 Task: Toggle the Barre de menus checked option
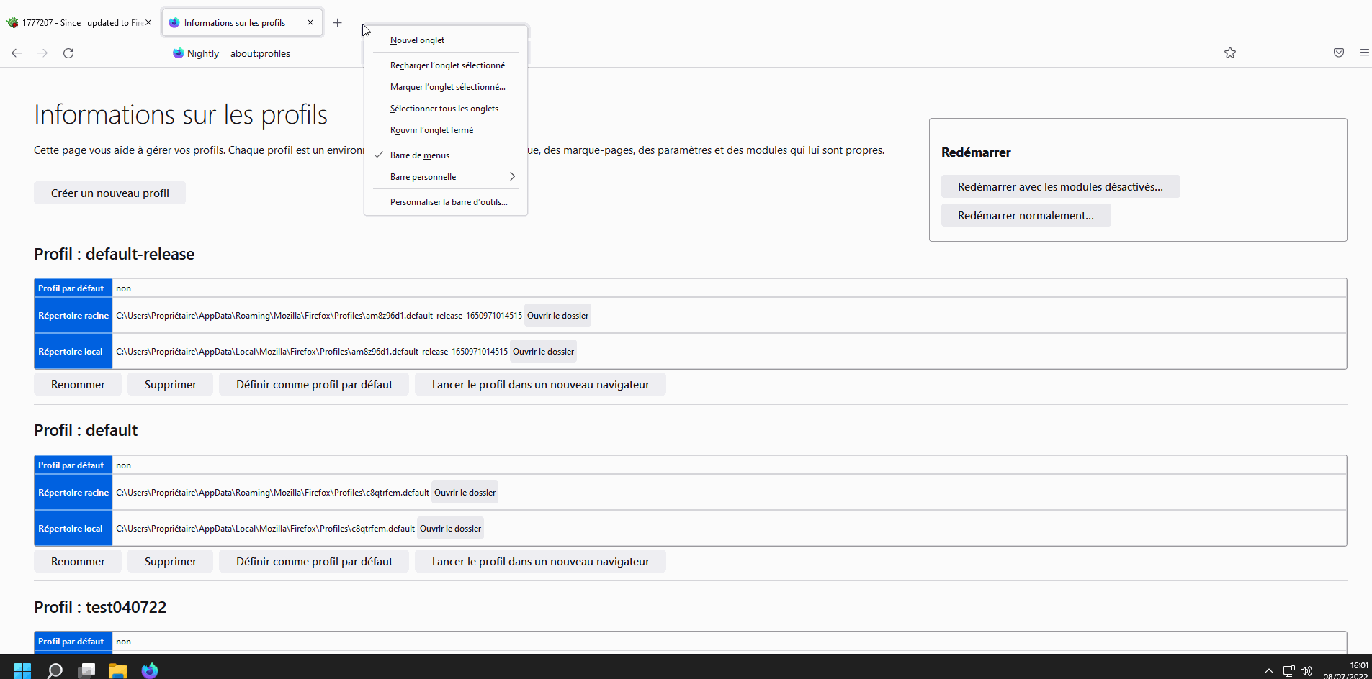[x=446, y=155]
